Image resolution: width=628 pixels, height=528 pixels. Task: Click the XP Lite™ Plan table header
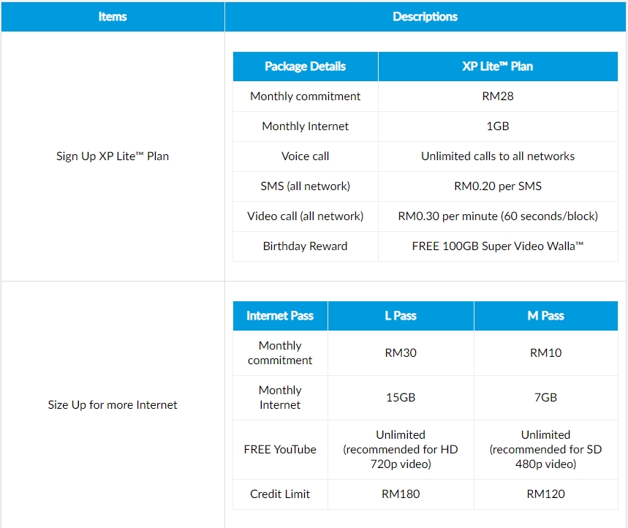(497, 67)
